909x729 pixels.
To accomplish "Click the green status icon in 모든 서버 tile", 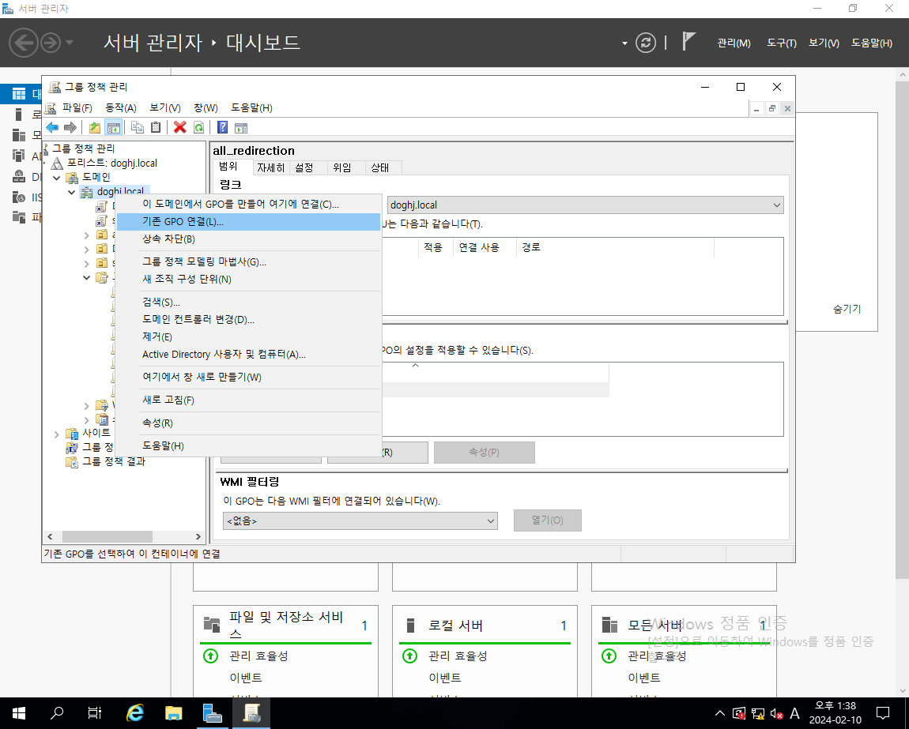I will 609,656.
